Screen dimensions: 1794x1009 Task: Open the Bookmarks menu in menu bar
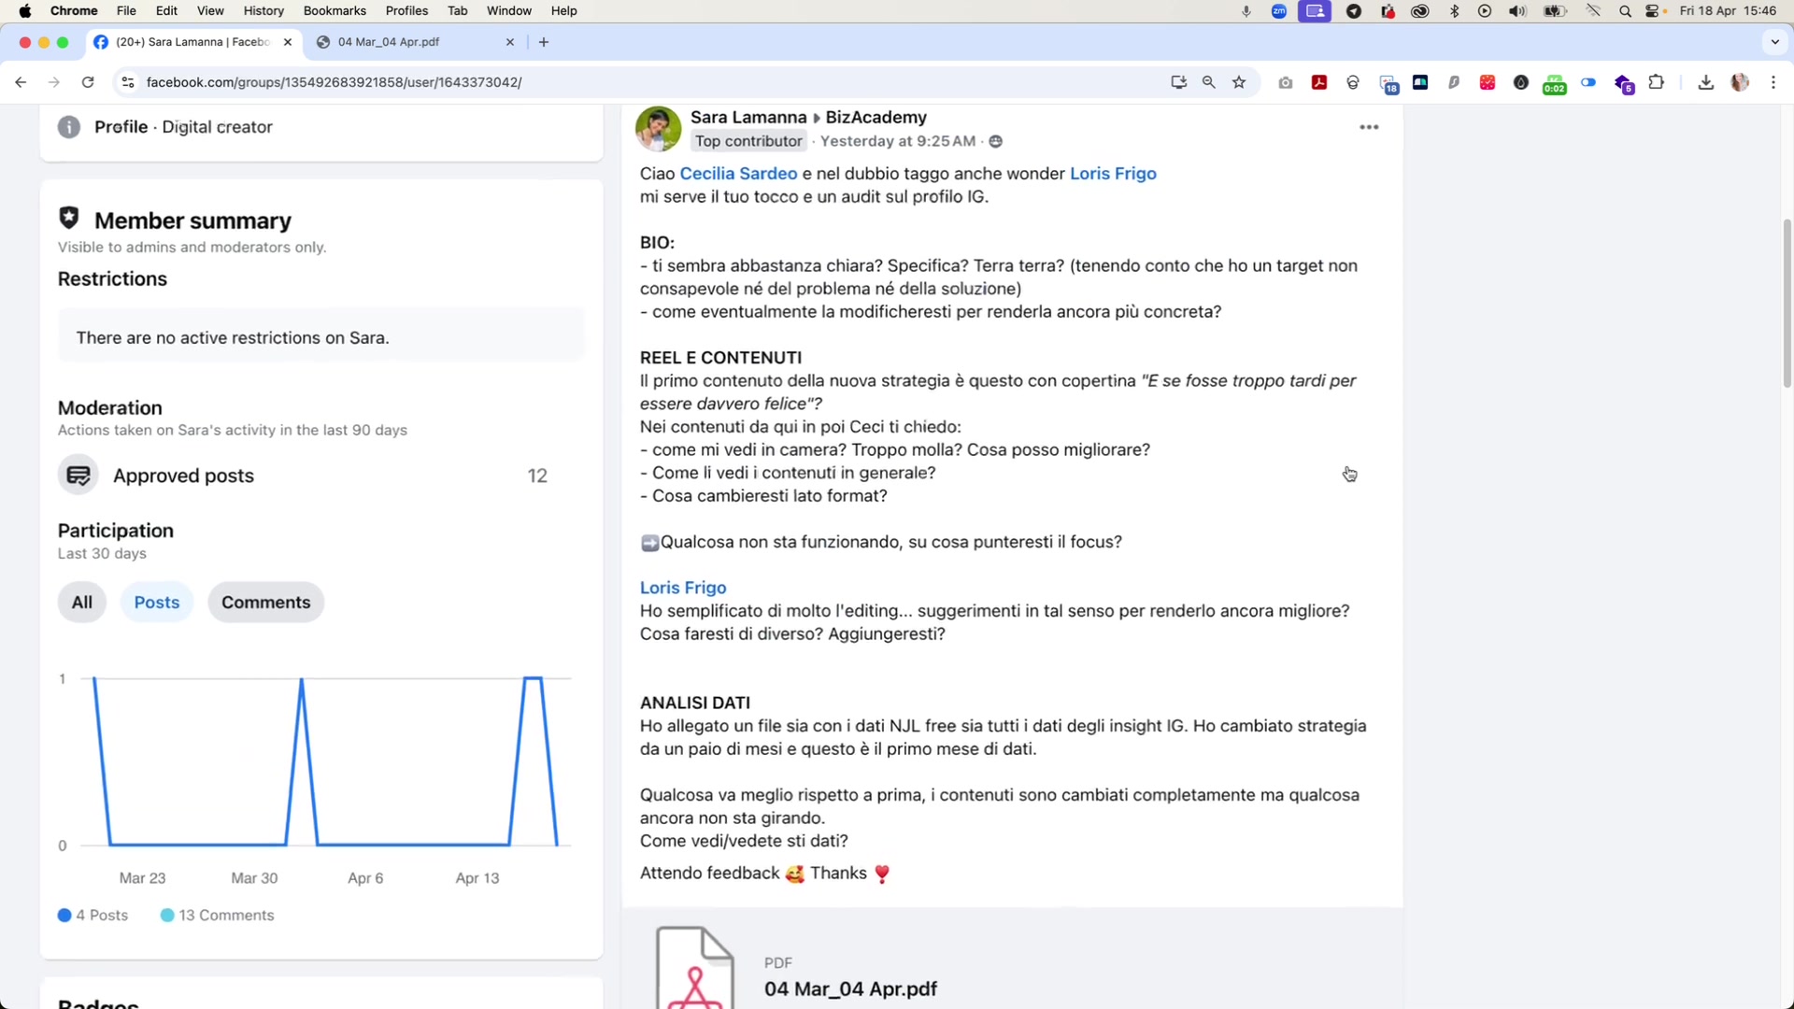(335, 11)
